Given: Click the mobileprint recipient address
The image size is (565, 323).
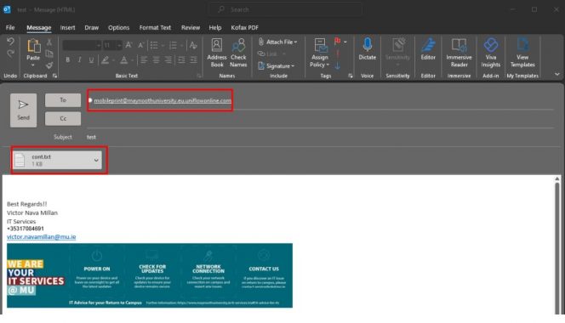Looking at the screenshot, I should 163,100.
